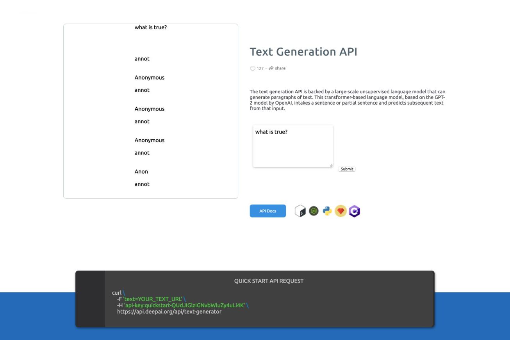Viewport: 510px width, 340px height.
Task: Open the API Docs page
Action: click(268, 211)
